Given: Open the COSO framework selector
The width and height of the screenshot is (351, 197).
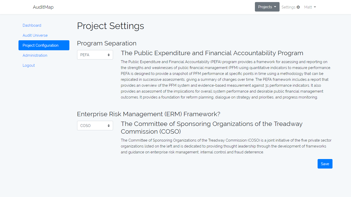Looking at the screenshot, I should (95, 126).
